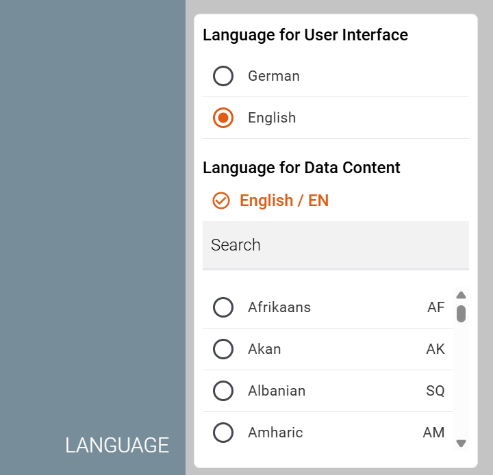The height and width of the screenshot is (475, 493).
Task: Choose the Afrikaans radio button
Action: click(x=223, y=307)
